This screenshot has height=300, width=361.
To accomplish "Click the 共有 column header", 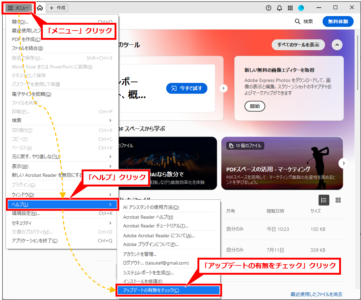I will [230, 211].
